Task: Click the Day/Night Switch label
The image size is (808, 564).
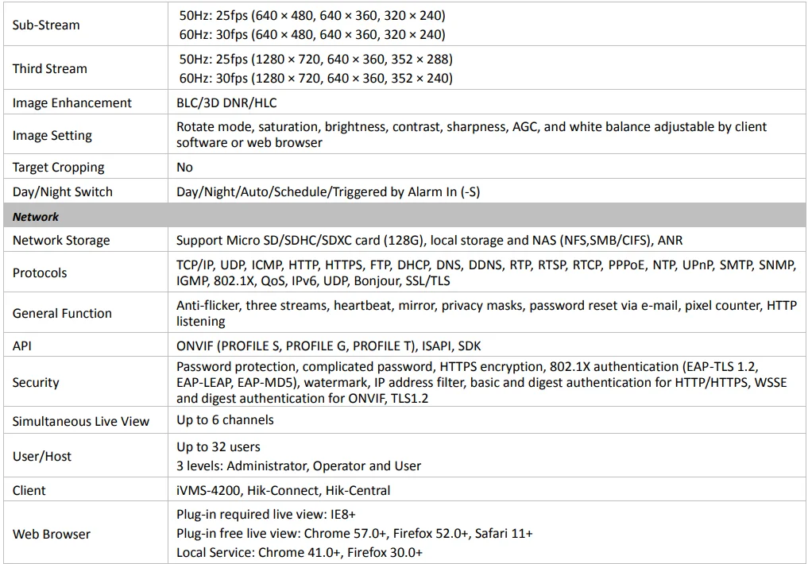Action: click(x=63, y=191)
